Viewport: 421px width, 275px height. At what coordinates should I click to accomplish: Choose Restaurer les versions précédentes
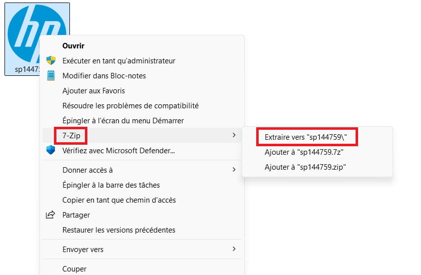point(119,230)
